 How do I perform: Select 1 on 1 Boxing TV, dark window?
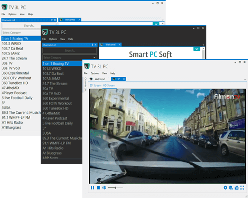[62, 64]
